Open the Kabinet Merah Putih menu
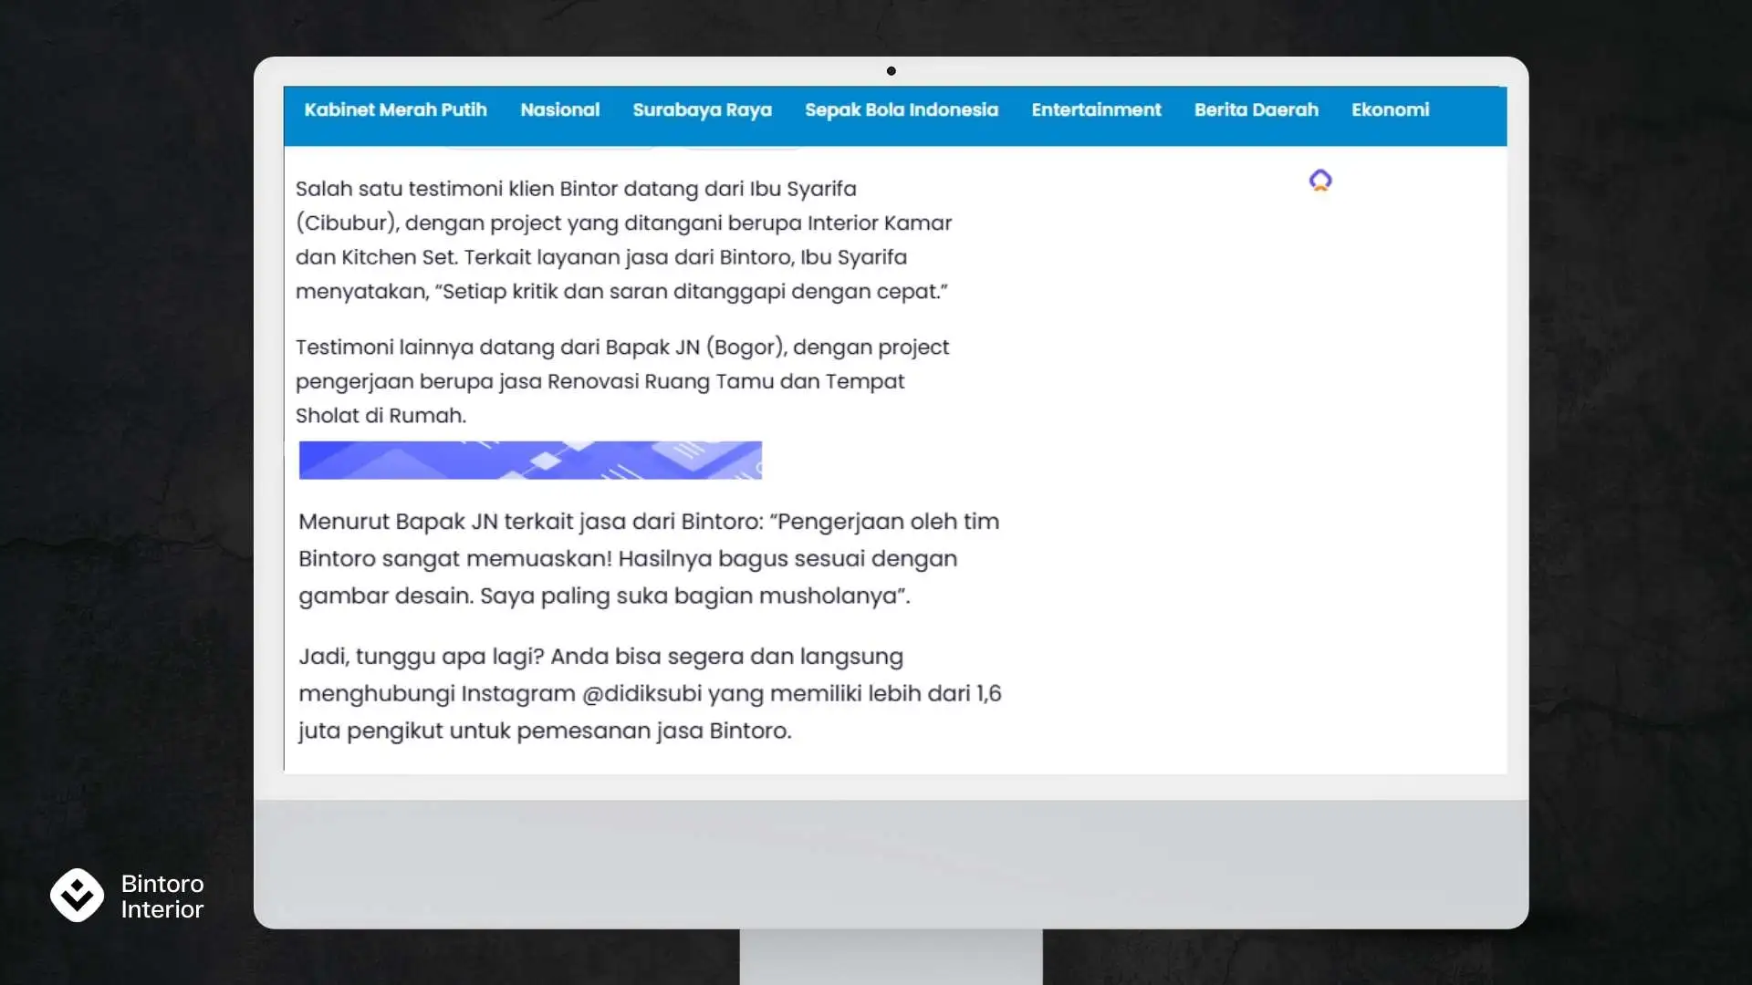 [395, 110]
